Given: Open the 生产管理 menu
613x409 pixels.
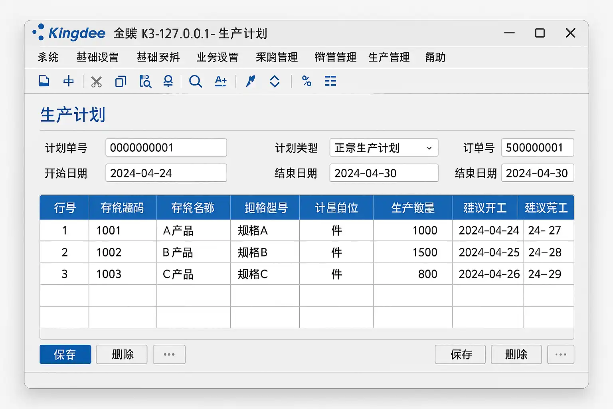Looking at the screenshot, I should 389,57.
